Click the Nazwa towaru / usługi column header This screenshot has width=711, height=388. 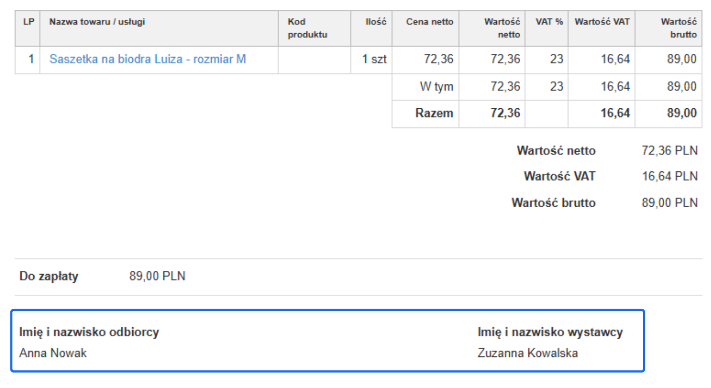pyautogui.click(x=97, y=22)
